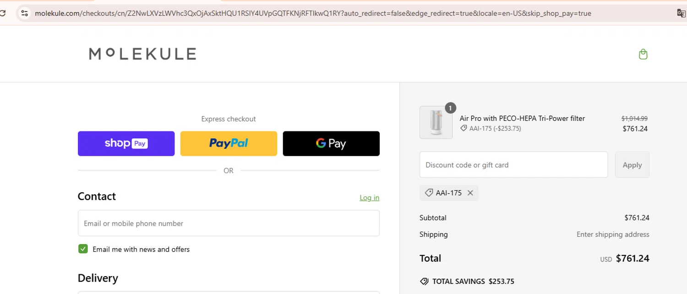
Task: Click the Apply discount button
Action: click(x=632, y=165)
